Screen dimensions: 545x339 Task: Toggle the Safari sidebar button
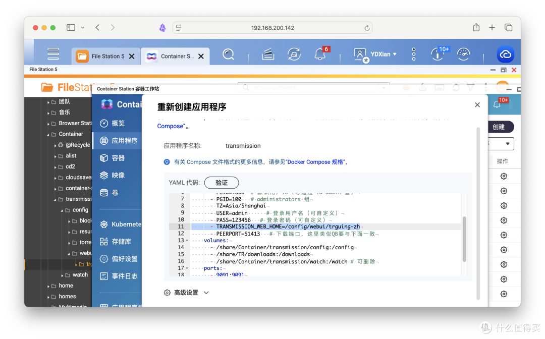pyautogui.click(x=71, y=27)
